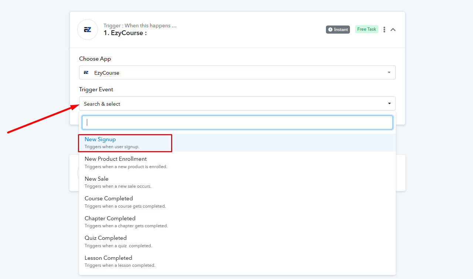This screenshot has height=279, width=473.
Task: Click the EzyCourse logo in trigger header
Action: coord(88,30)
